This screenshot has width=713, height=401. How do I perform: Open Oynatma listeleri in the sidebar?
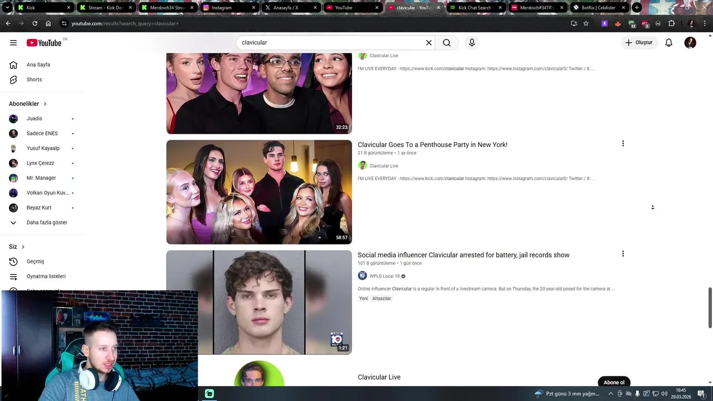click(42, 276)
